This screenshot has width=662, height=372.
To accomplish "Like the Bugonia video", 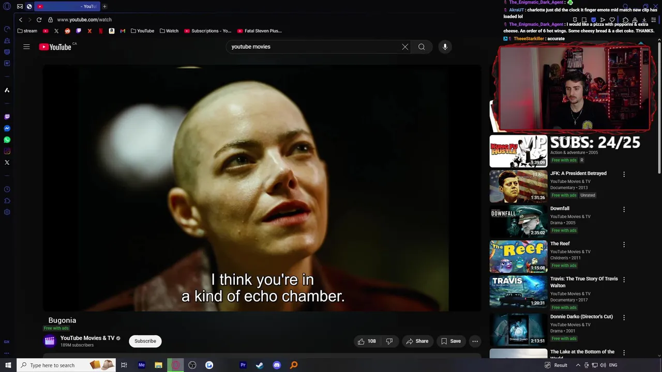I will click(367, 341).
